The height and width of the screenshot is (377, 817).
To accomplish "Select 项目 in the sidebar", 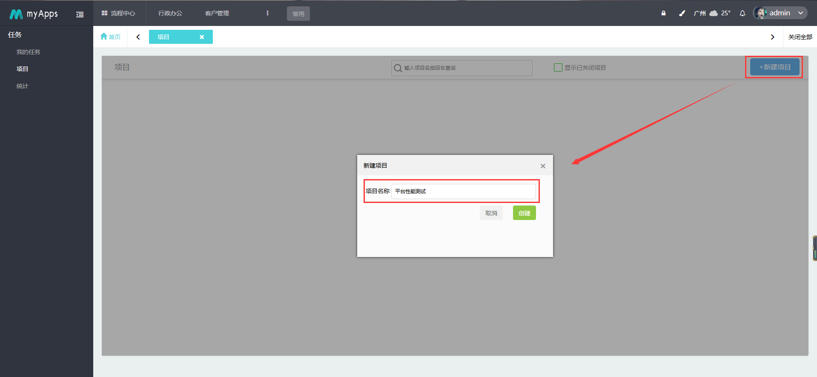I will click(x=23, y=69).
